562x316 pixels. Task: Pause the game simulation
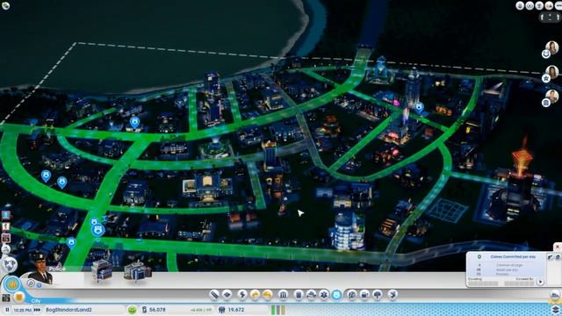pos(7,310)
